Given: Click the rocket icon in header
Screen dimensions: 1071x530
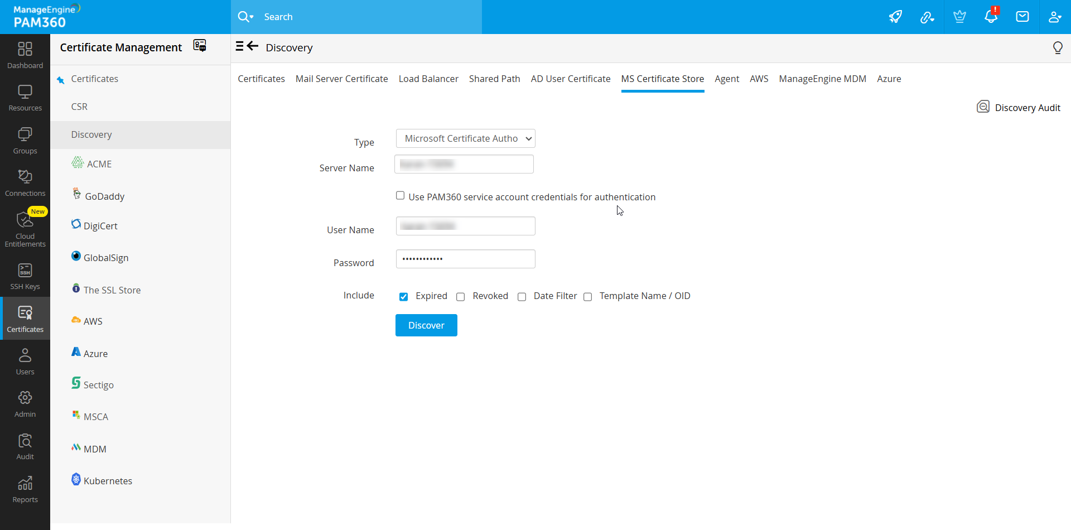Looking at the screenshot, I should [895, 17].
